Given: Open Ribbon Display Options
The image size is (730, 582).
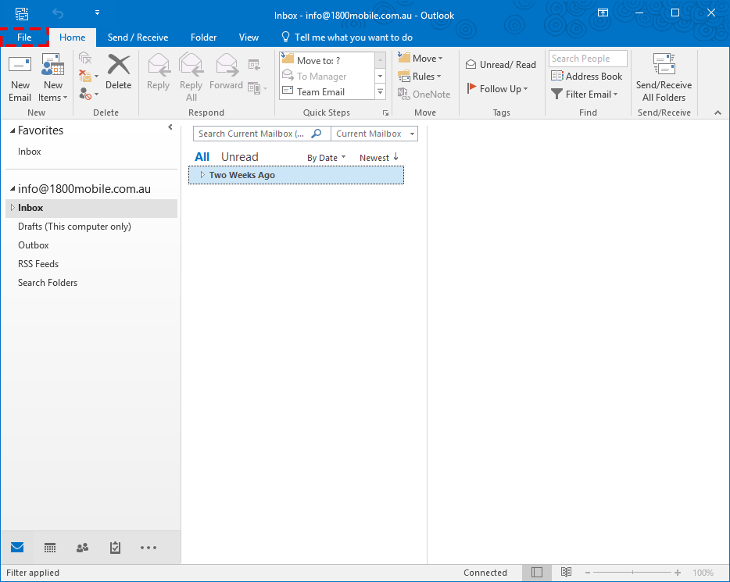Looking at the screenshot, I should (x=603, y=13).
